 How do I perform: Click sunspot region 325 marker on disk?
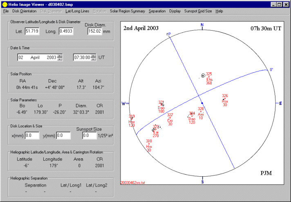tap(204, 75)
